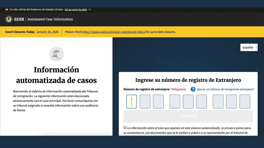Image resolution: width=264 pixels, height=148 pixels.
Task: Click the fifth digit input box
Action: pos(188,101)
